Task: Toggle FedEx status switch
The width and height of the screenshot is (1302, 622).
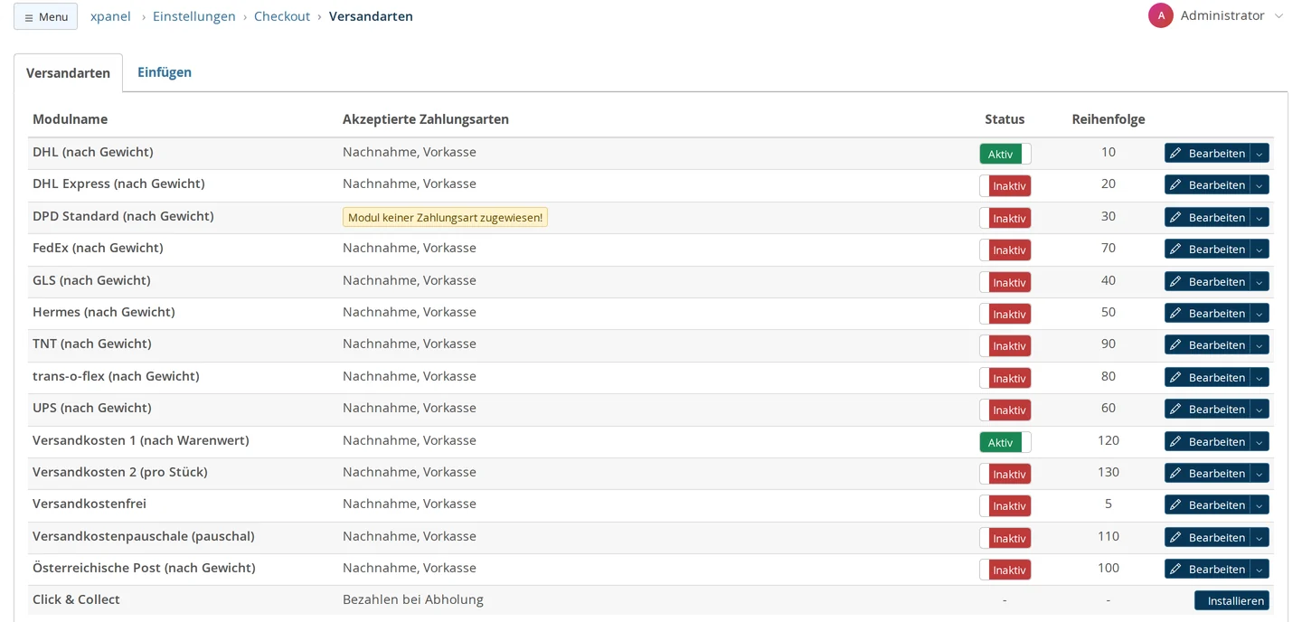Action: [1005, 250]
